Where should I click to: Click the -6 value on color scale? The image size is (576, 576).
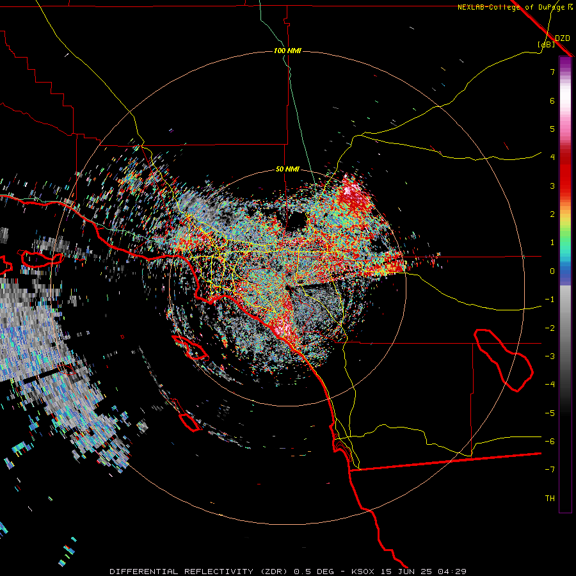[x=550, y=442]
